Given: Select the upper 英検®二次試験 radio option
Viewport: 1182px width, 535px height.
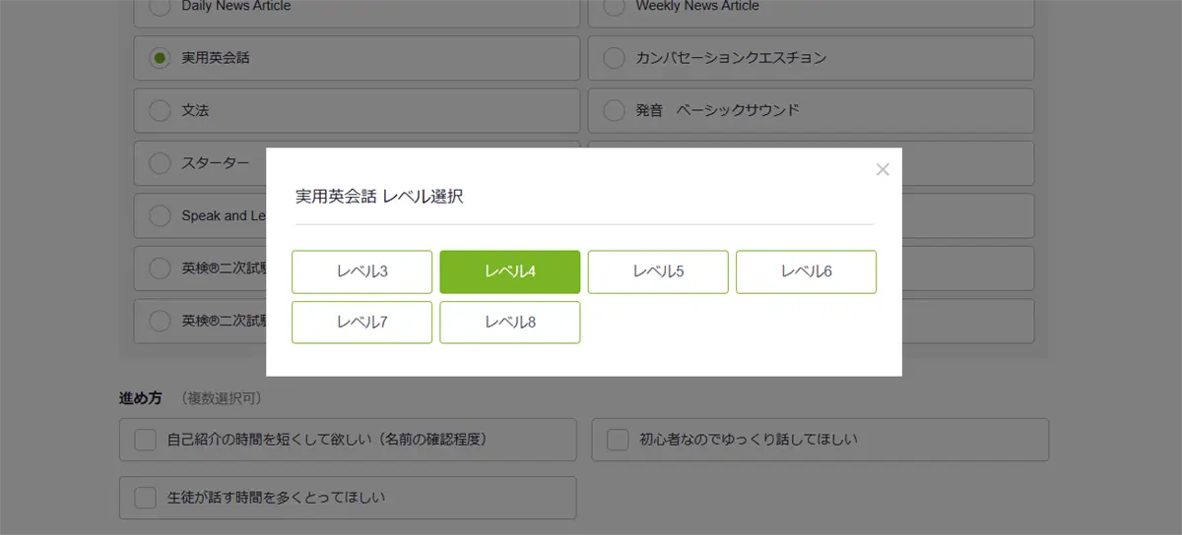Looking at the screenshot, I should (160, 267).
